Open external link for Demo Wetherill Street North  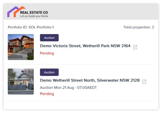[144, 81]
